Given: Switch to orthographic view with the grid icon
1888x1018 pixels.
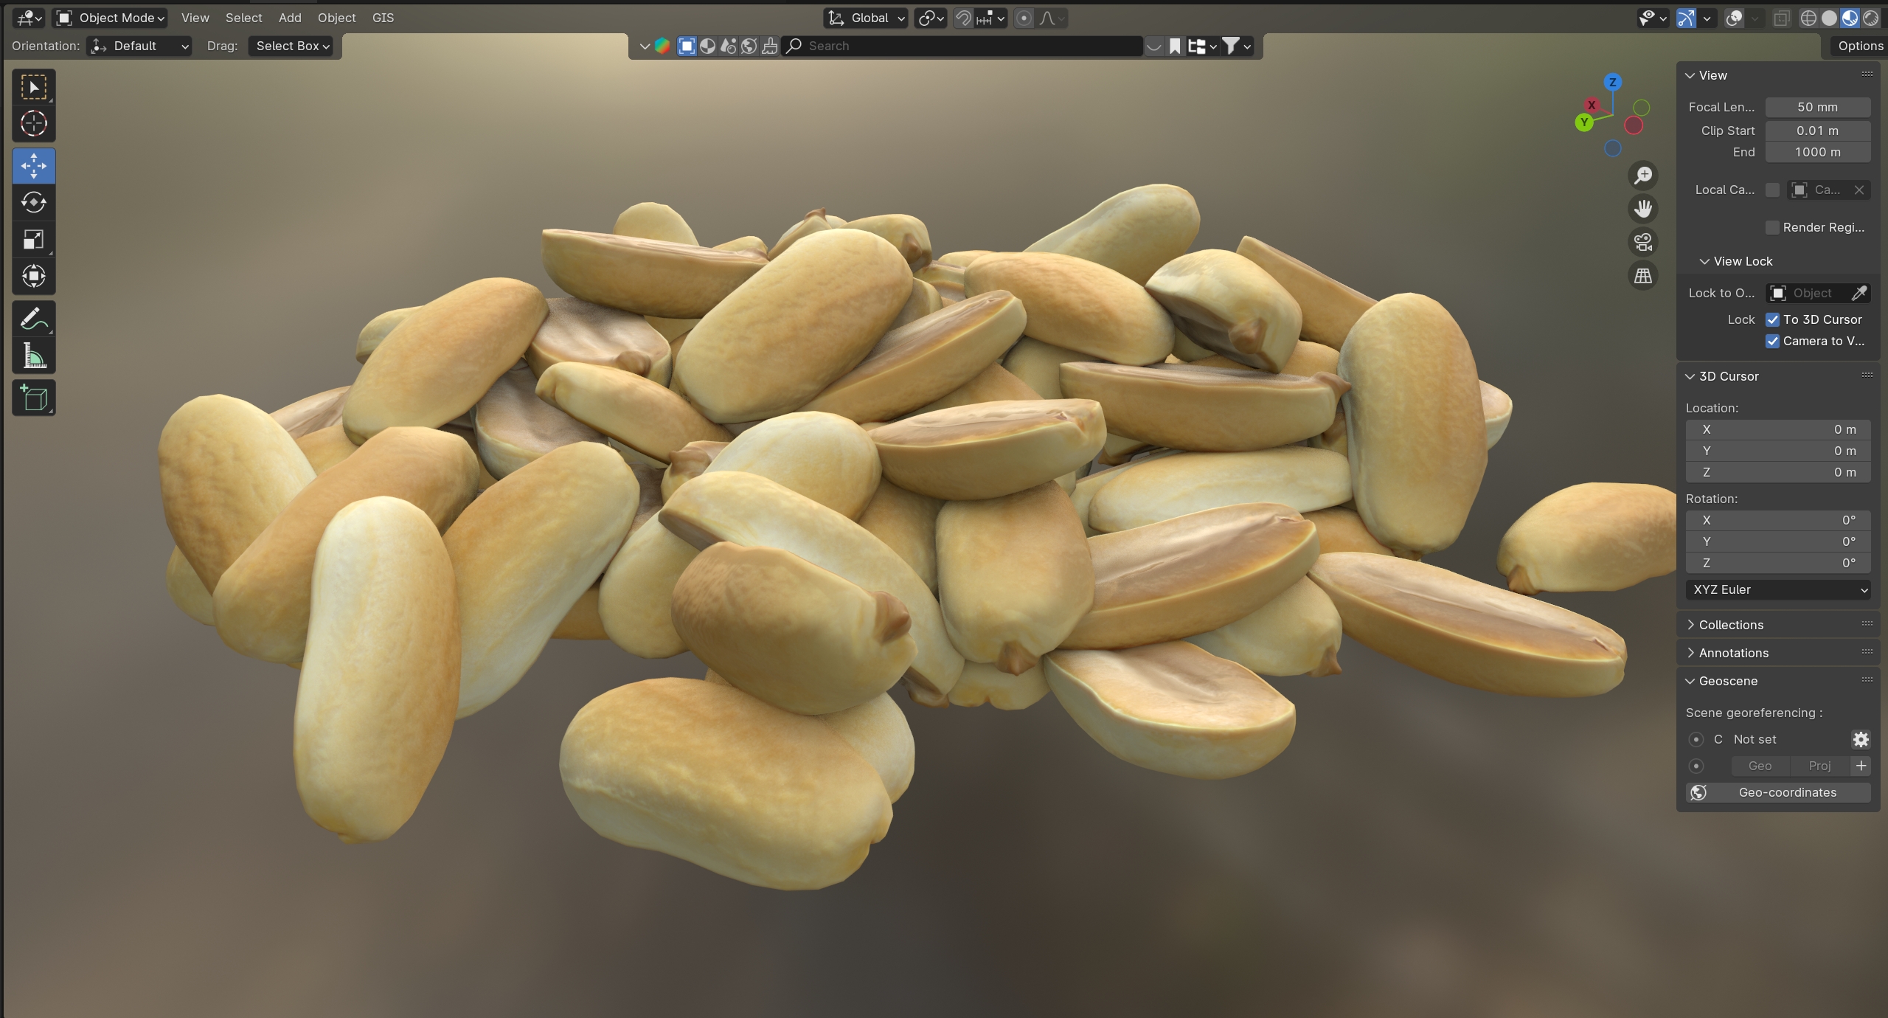Looking at the screenshot, I should tap(1642, 275).
